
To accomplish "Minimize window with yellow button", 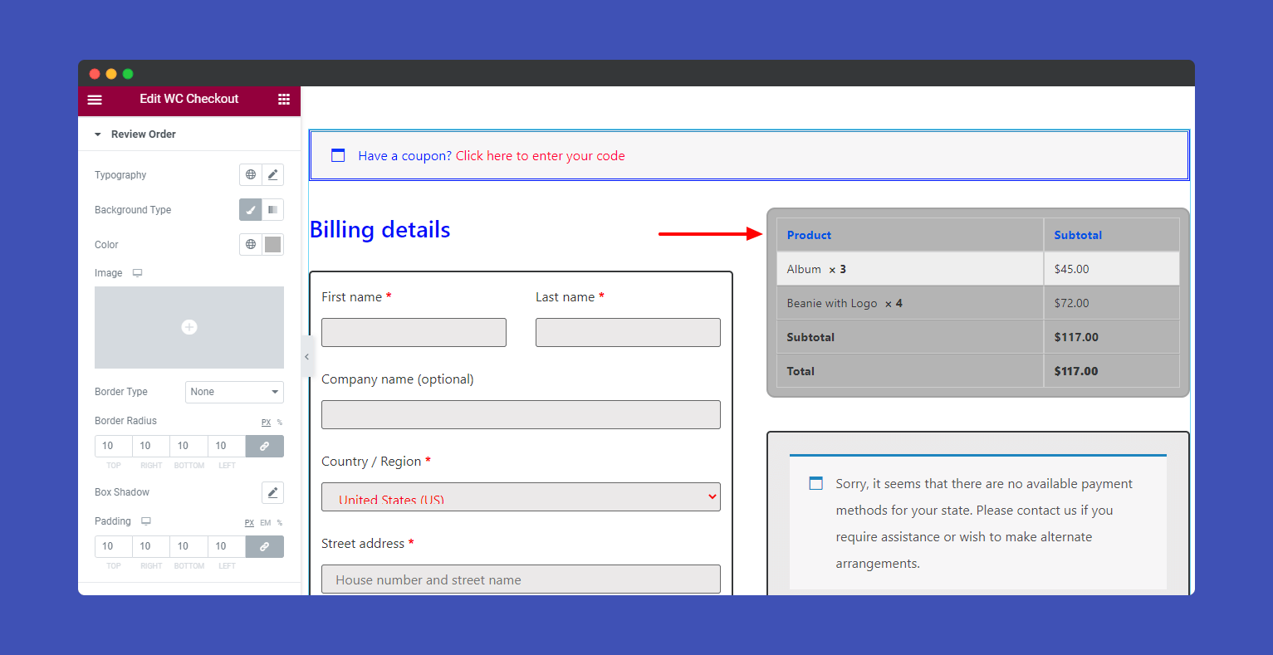I will pyautogui.click(x=111, y=74).
